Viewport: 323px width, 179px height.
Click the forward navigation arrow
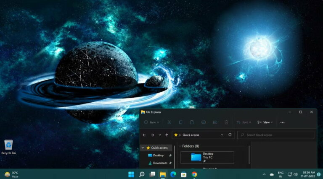(152, 135)
